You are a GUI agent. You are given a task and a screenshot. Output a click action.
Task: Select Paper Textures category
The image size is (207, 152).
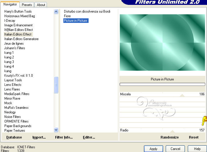coord(15,131)
